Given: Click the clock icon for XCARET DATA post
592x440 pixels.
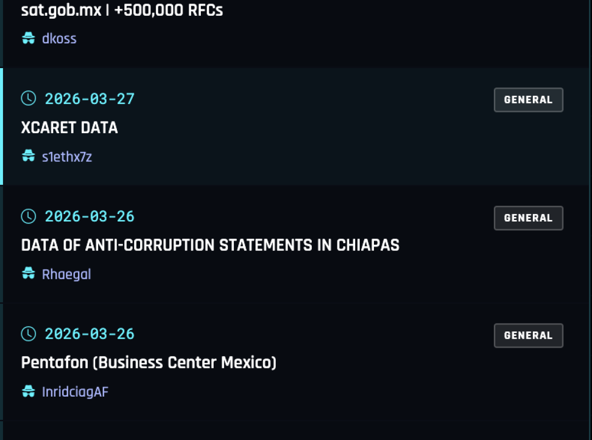Looking at the screenshot, I should [29, 99].
